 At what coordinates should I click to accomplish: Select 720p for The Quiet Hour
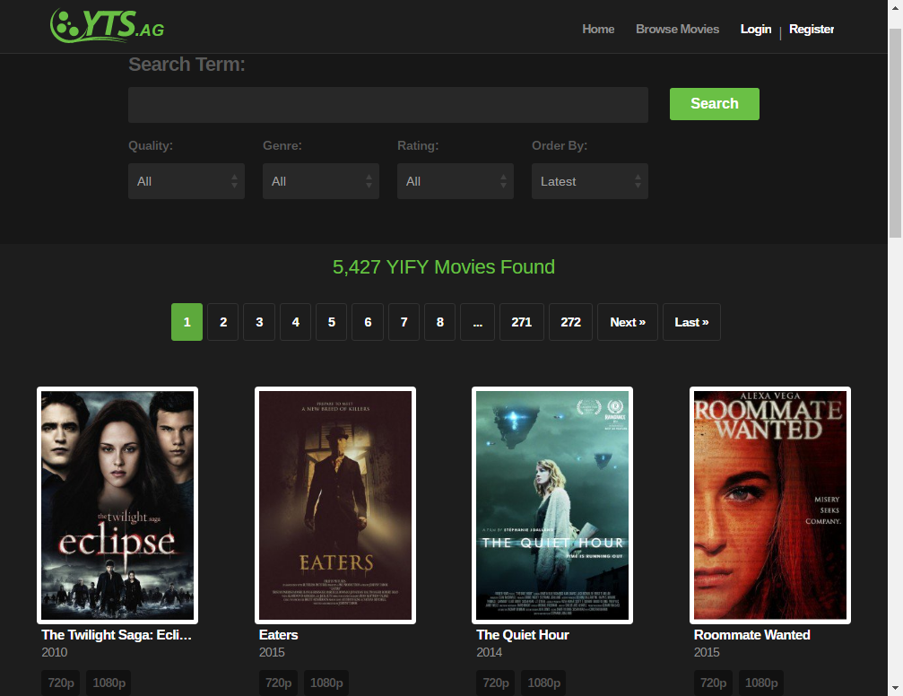495,683
